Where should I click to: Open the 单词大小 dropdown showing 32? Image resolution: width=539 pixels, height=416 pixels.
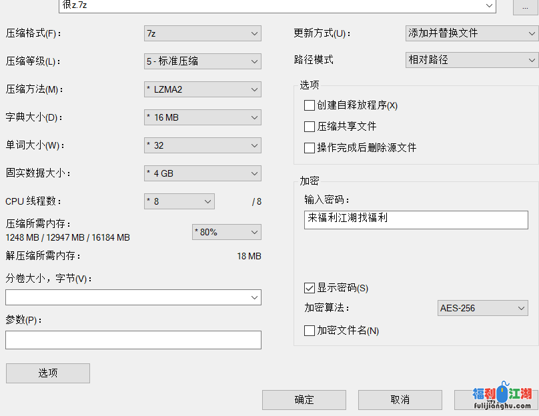[x=202, y=145]
